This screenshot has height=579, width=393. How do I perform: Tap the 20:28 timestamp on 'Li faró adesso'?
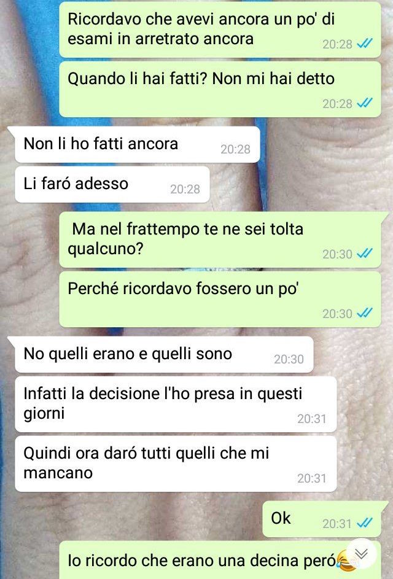tap(185, 189)
